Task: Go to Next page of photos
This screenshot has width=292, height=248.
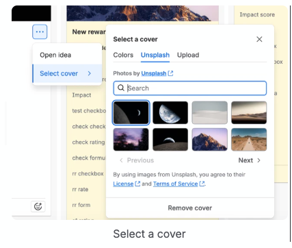Action: click(249, 160)
